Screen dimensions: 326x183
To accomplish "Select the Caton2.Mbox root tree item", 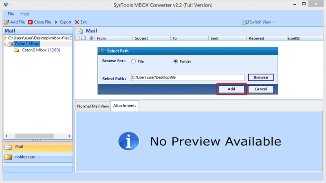I will coord(26,44).
